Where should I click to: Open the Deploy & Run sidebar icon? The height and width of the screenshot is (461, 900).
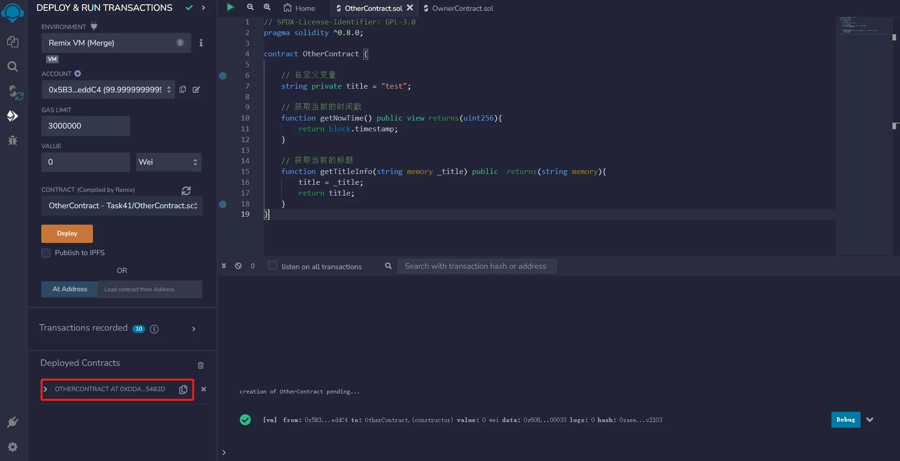13,116
